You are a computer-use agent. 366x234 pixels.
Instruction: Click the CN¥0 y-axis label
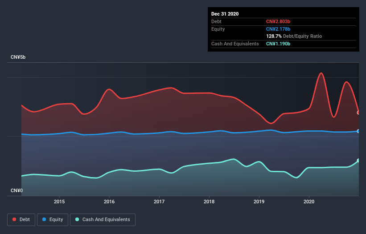click(x=17, y=190)
